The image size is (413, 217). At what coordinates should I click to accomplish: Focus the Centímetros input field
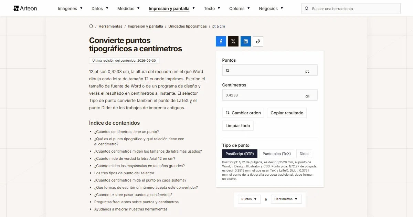[270, 95]
